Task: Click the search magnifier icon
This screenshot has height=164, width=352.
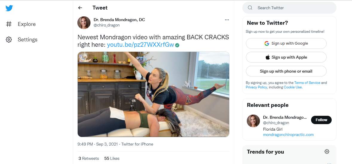Action: [x=250, y=8]
